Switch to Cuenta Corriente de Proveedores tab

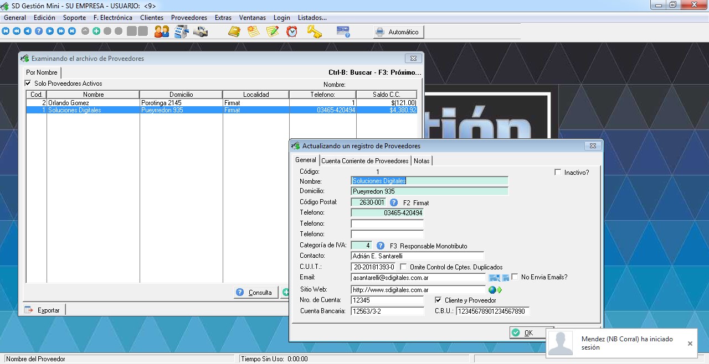click(365, 160)
